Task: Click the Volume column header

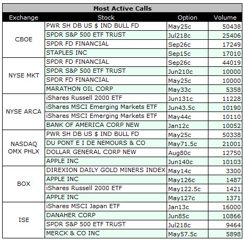Action: point(225,18)
